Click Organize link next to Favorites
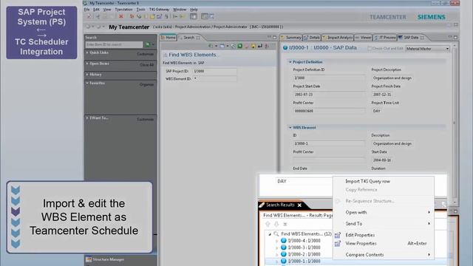 coord(147,85)
